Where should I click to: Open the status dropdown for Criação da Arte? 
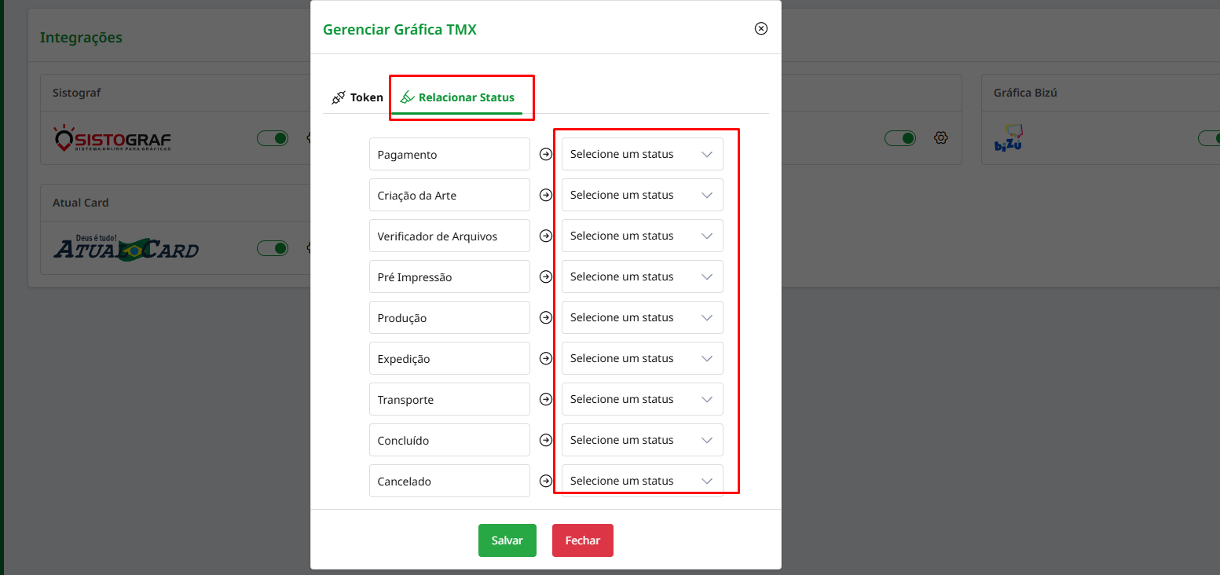coord(642,195)
